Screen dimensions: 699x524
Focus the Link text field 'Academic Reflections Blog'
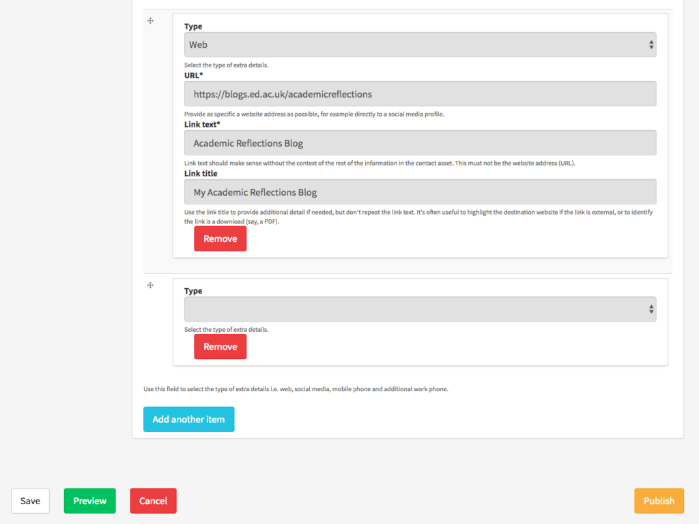point(419,143)
